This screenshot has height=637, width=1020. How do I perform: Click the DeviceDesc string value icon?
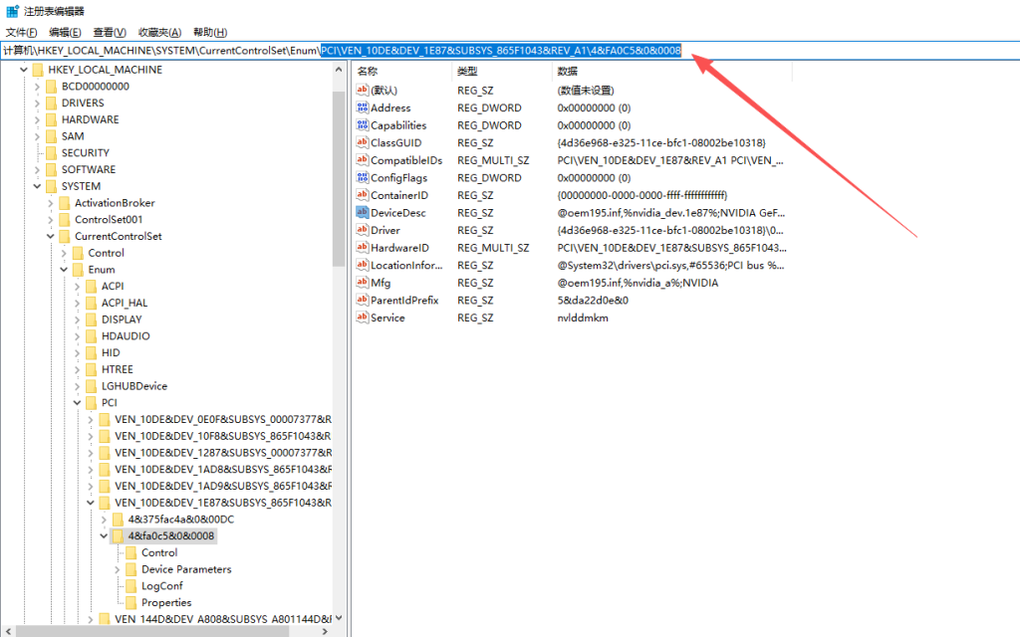[x=363, y=213]
